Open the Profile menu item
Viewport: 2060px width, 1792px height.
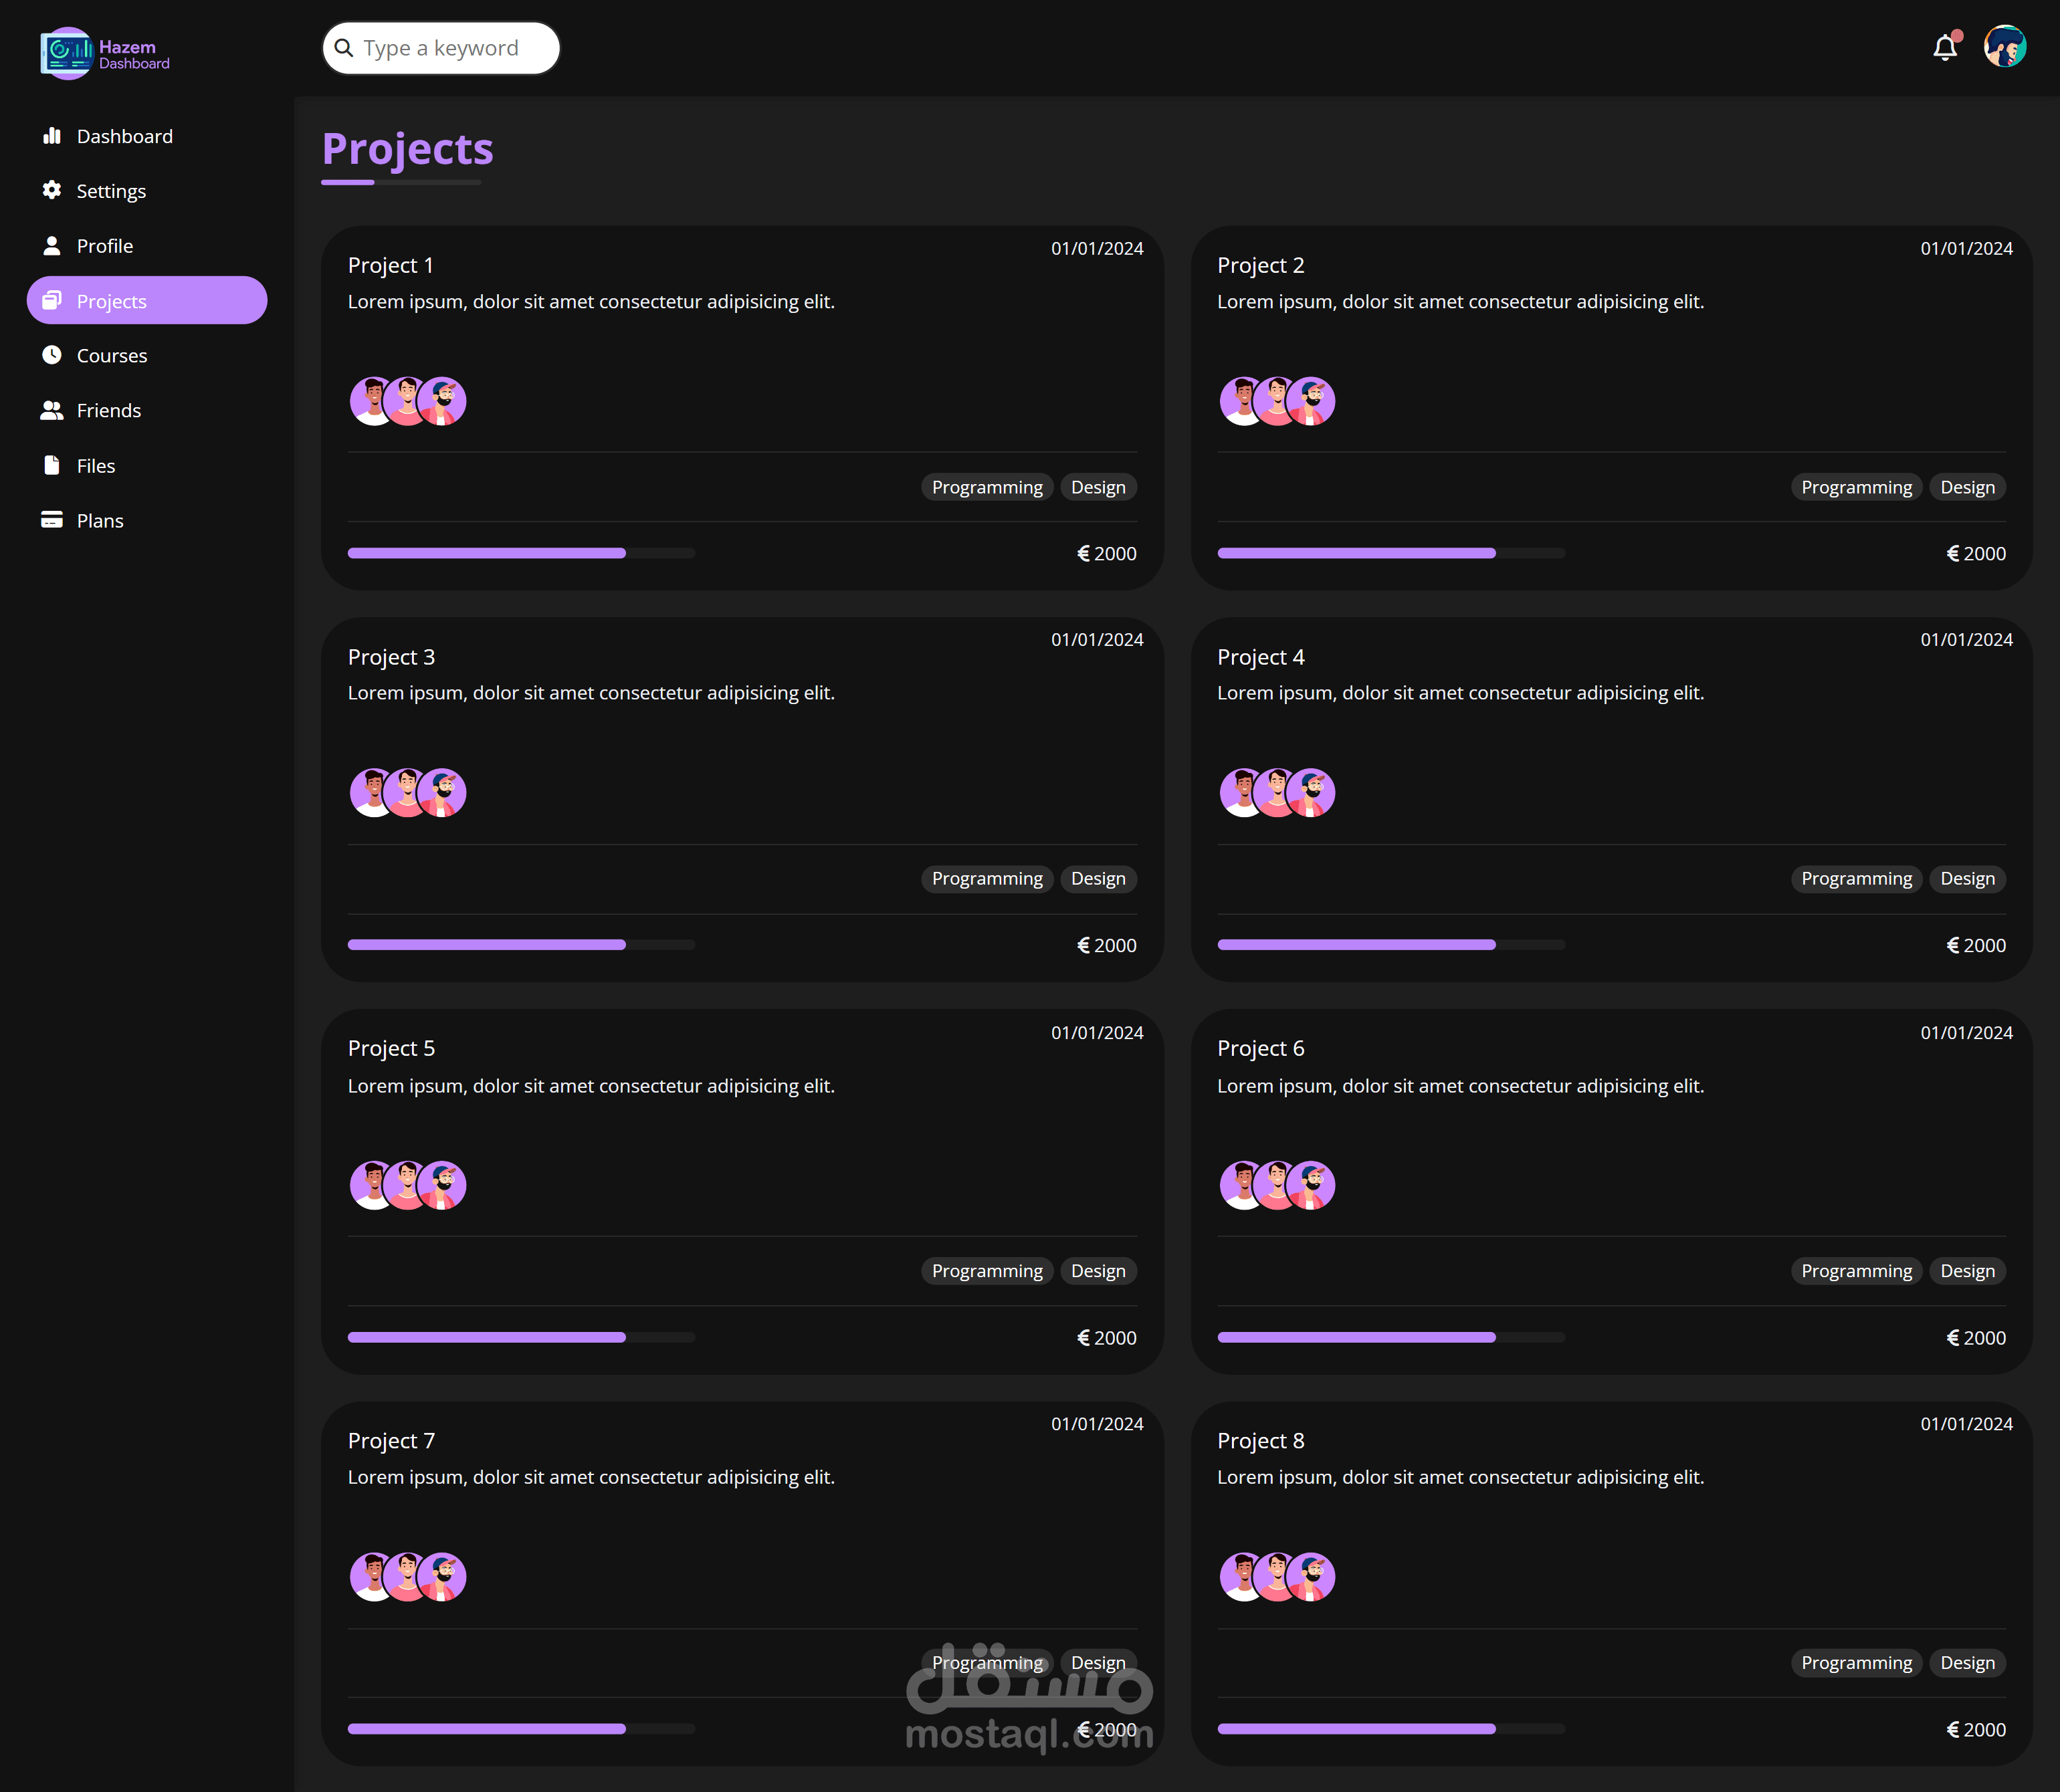104,246
